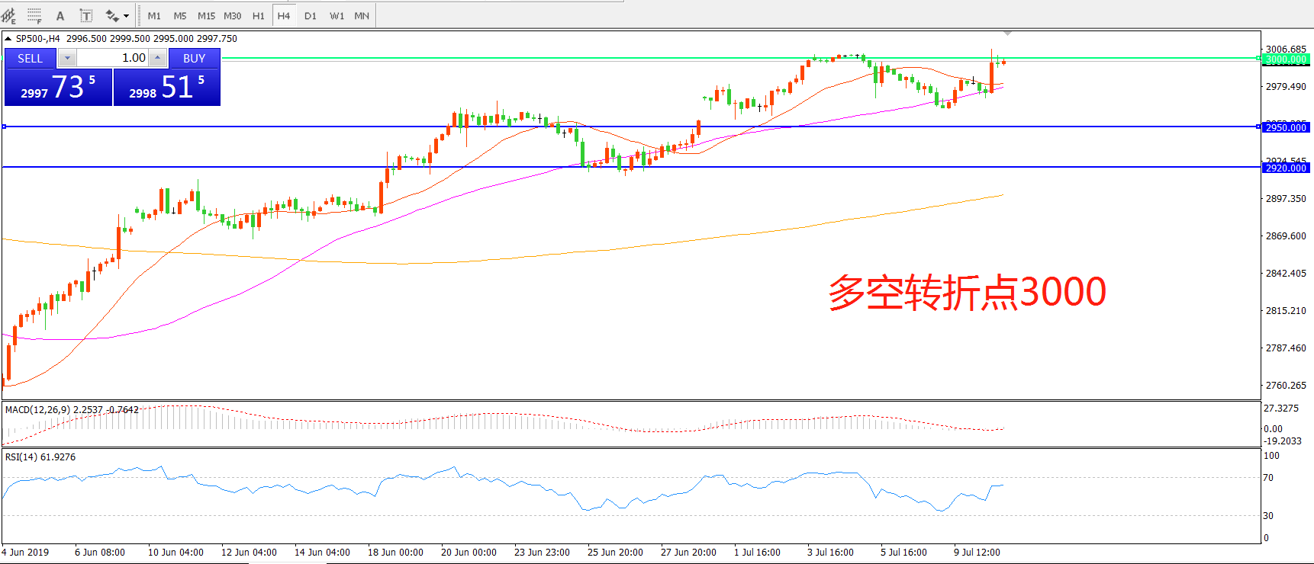
Task: Increase lot volume with the up arrow
Action: tap(158, 58)
